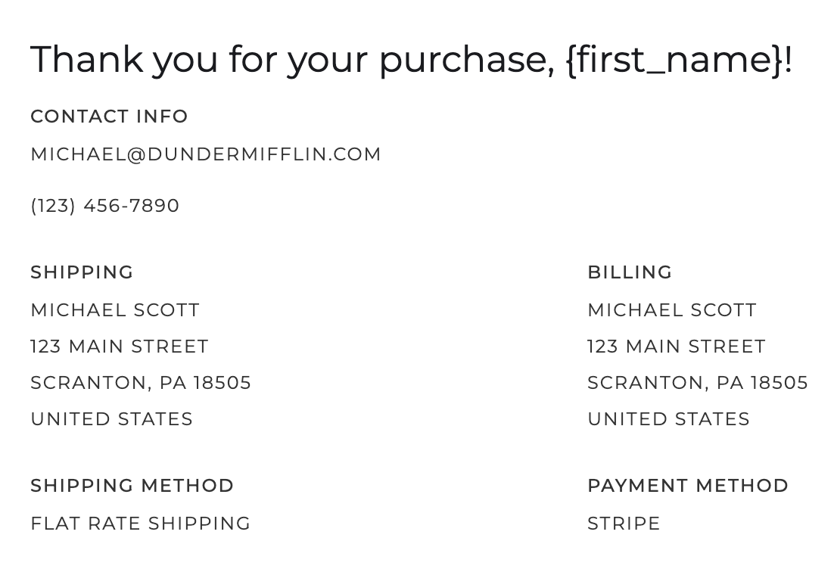Click United States under billing
Image resolution: width=834 pixels, height=569 pixels.
pyautogui.click(x=668, y=419)
